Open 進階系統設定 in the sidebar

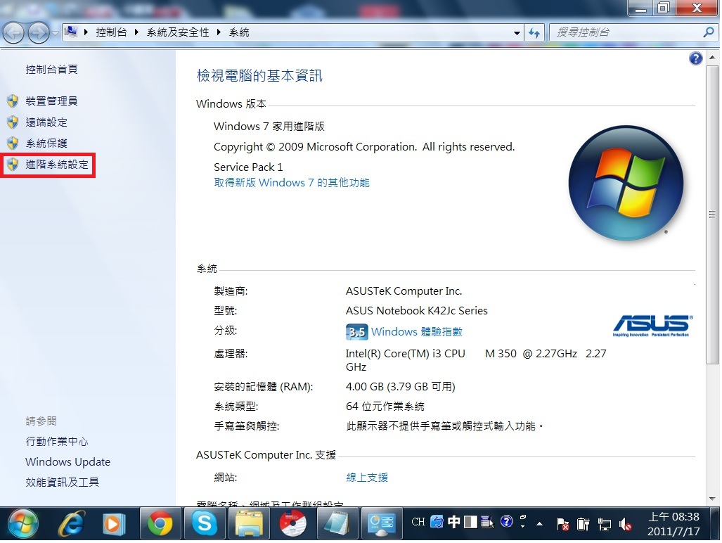pos(57,165)
